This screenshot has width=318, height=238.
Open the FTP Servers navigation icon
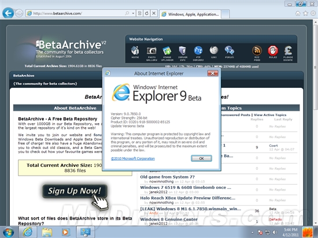(x=198, y=53)
